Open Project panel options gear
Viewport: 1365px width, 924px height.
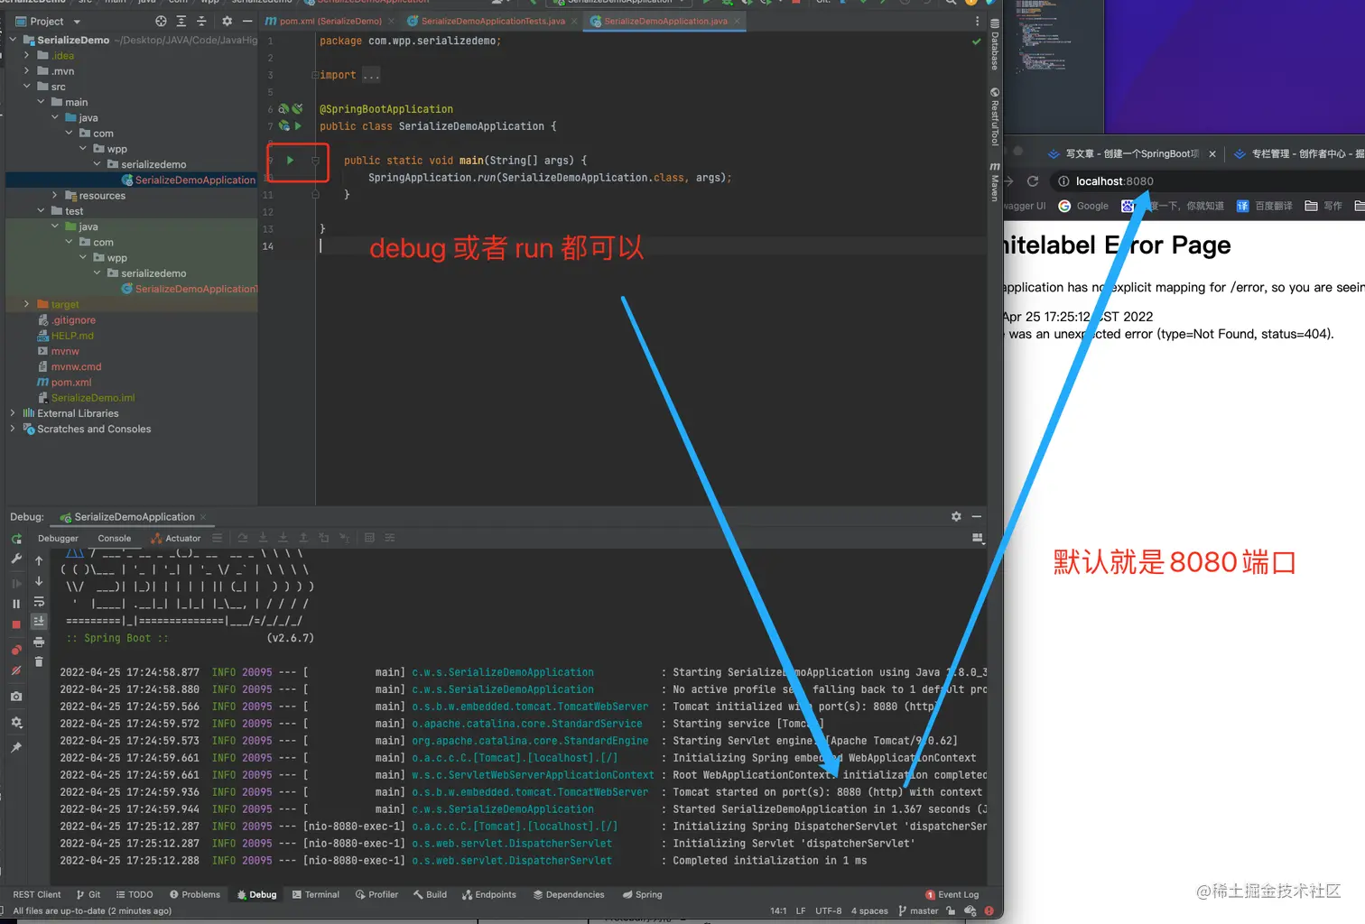[227, 21]
